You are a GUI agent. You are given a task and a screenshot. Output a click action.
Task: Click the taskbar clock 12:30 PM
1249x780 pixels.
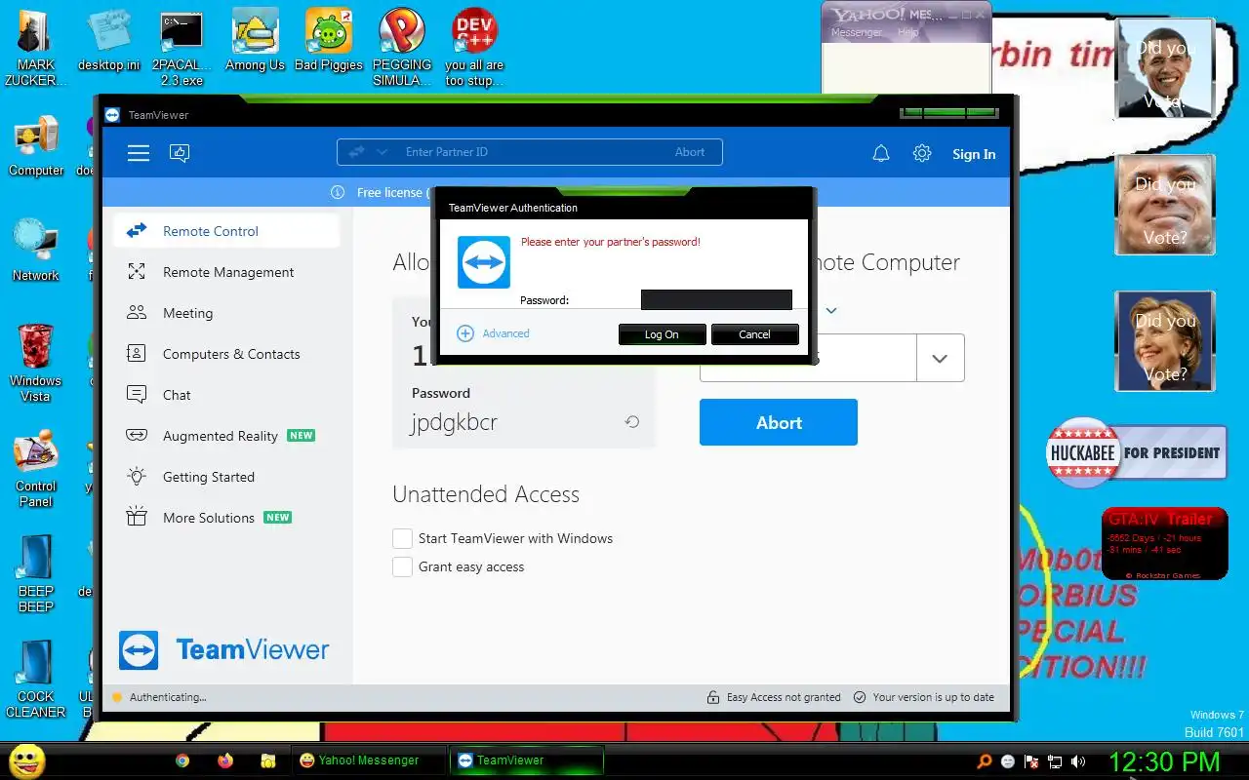click(1164, 760)
